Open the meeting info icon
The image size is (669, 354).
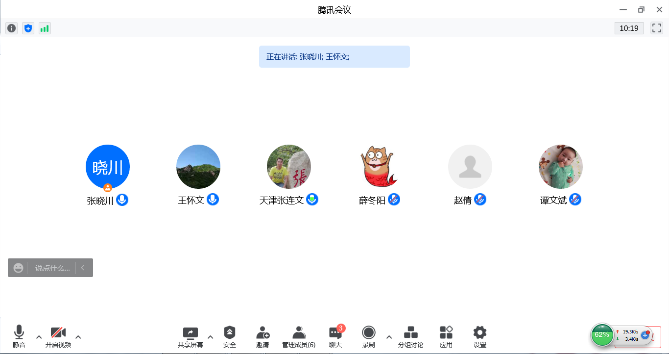(x=11, y=28)
